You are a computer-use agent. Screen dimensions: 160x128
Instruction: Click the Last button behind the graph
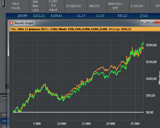[x=4, y=98]
